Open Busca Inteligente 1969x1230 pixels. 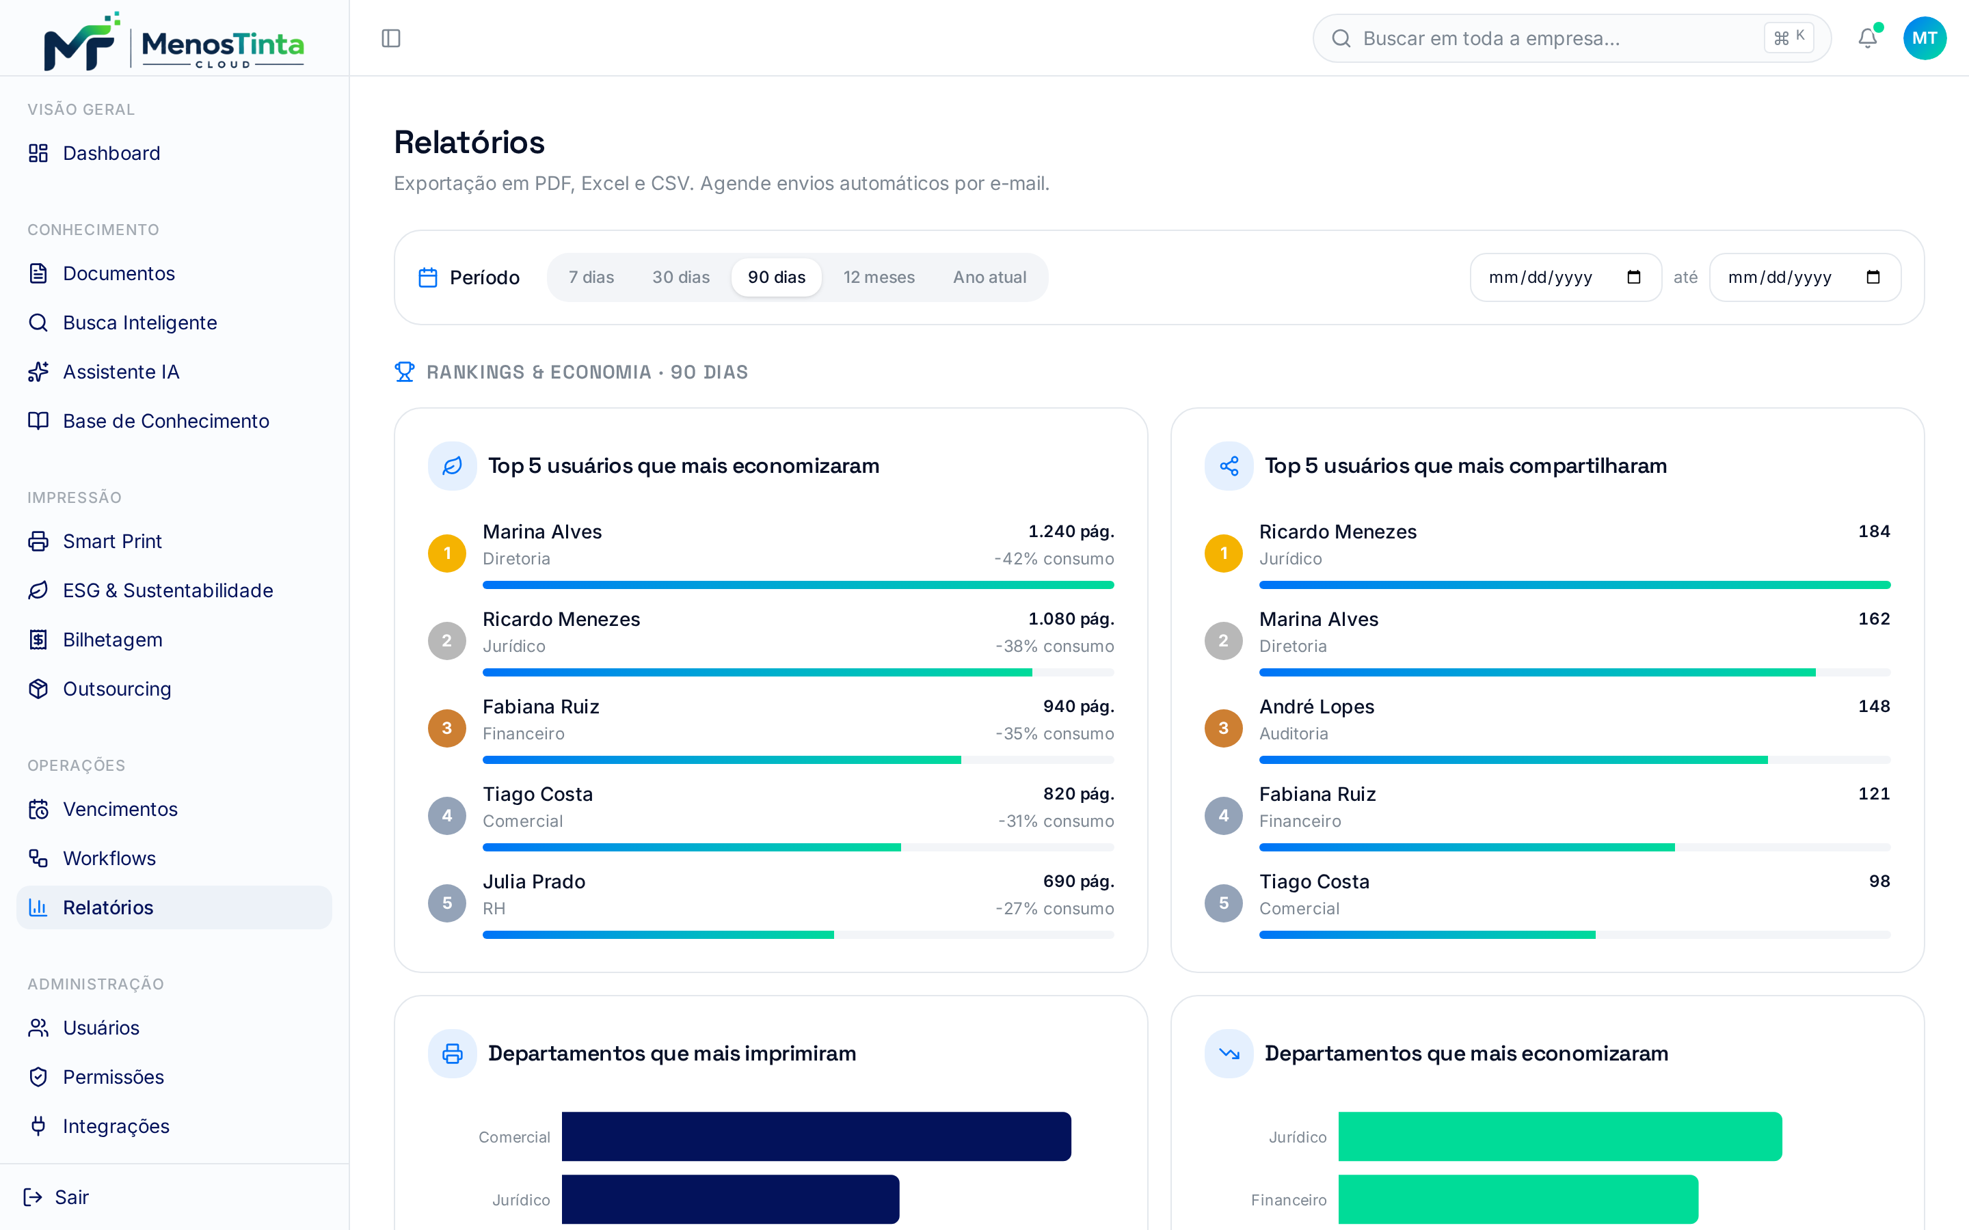(x=174, y=323)
